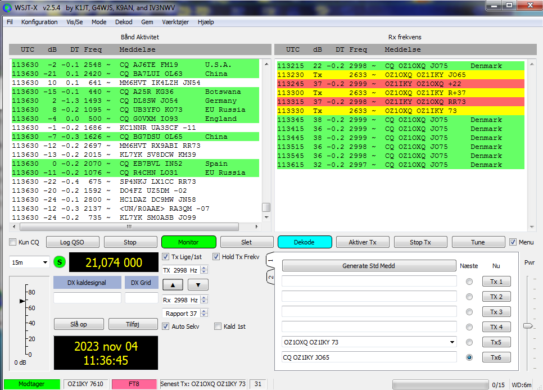Image resolution: width=543 pixels, height=390 pixels.
Task: Disable Hold Tx Frekv checkbox
Action: point(216,257)
